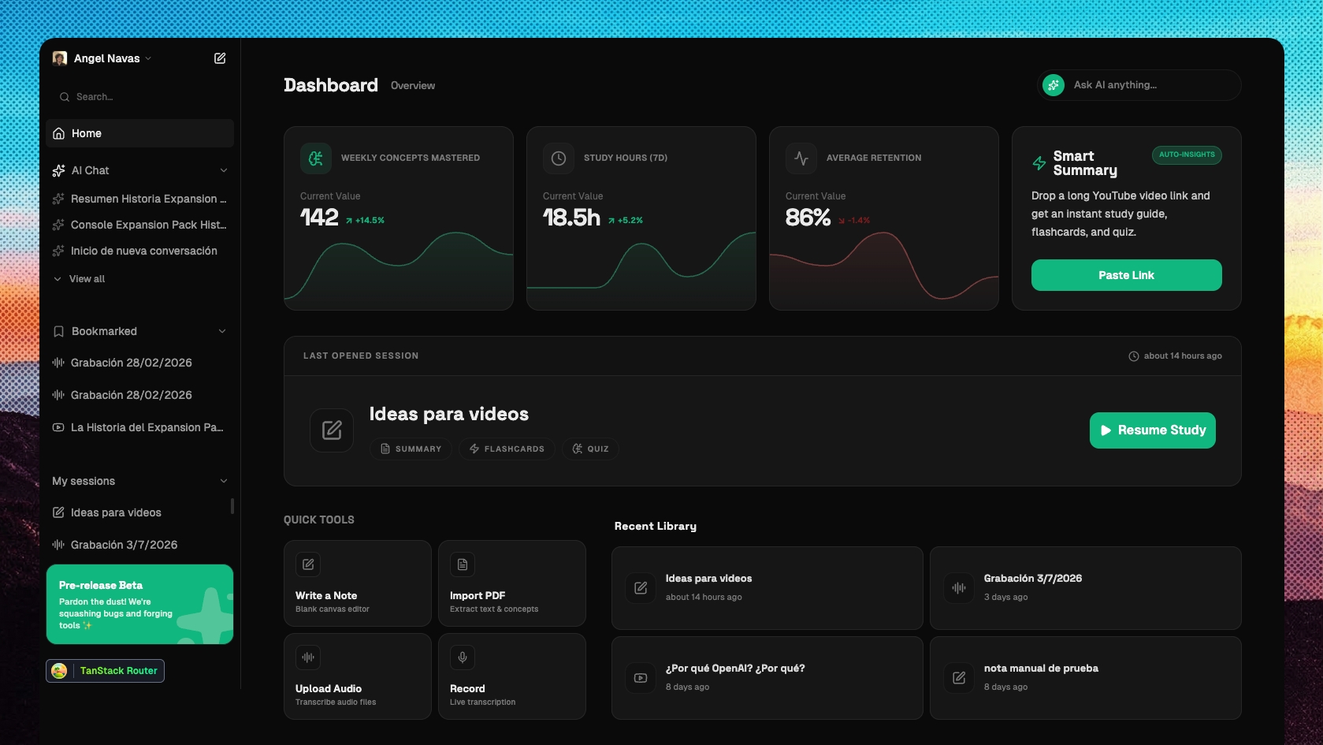The image size is (1323, 745).
Task: Collapse the AI Chat section chevron
Action: [x=225, y=170]
